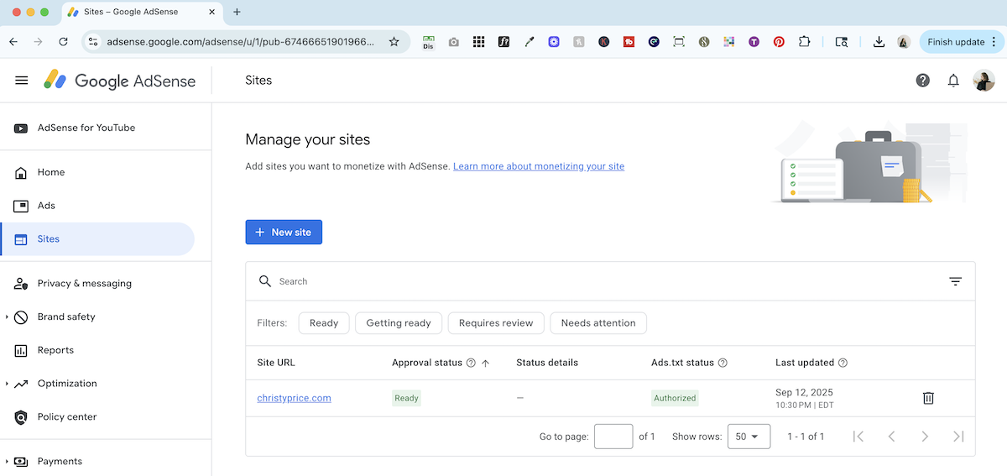Open Learn more about monetizing your site link
The image size is (1007, 476).
[539, 166]
